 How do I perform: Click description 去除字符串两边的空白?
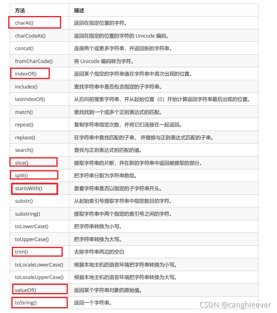tap(99, 252)
